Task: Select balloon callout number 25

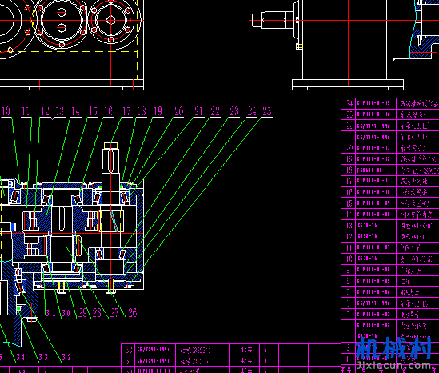Action: (x=267, y=111)
